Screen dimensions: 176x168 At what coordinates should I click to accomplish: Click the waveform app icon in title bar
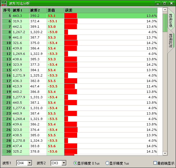point(4,3)
